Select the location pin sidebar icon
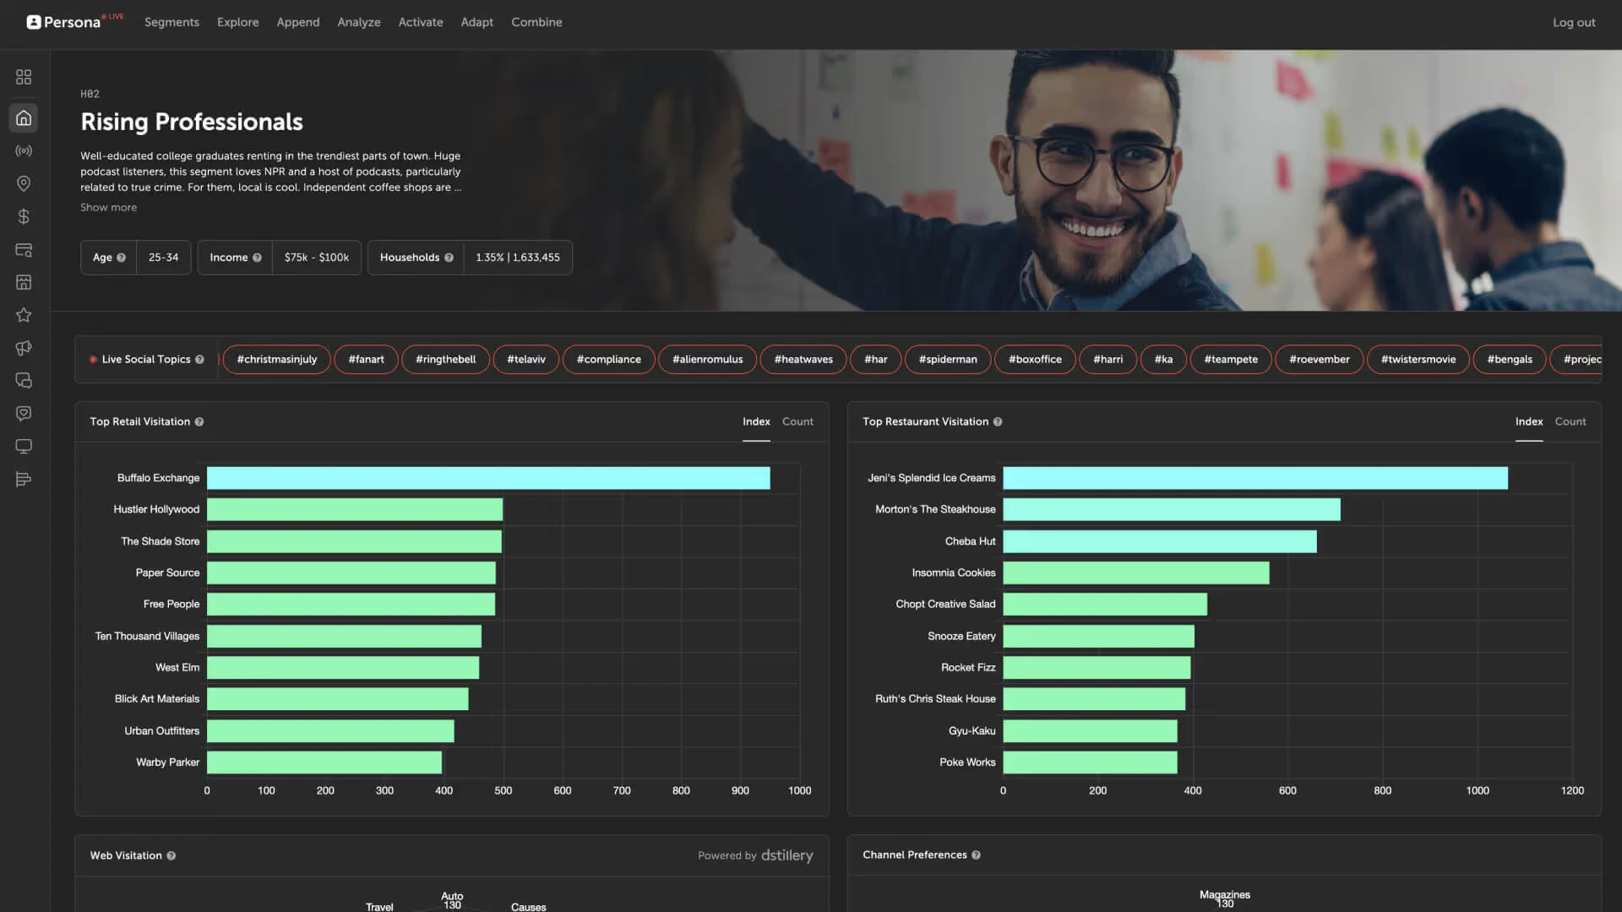Screen dimensions: 1622x912 [24, 183]
